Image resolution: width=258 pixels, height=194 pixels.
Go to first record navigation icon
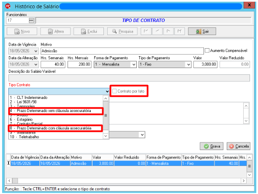pyautogui.click(x=146, y=31)
